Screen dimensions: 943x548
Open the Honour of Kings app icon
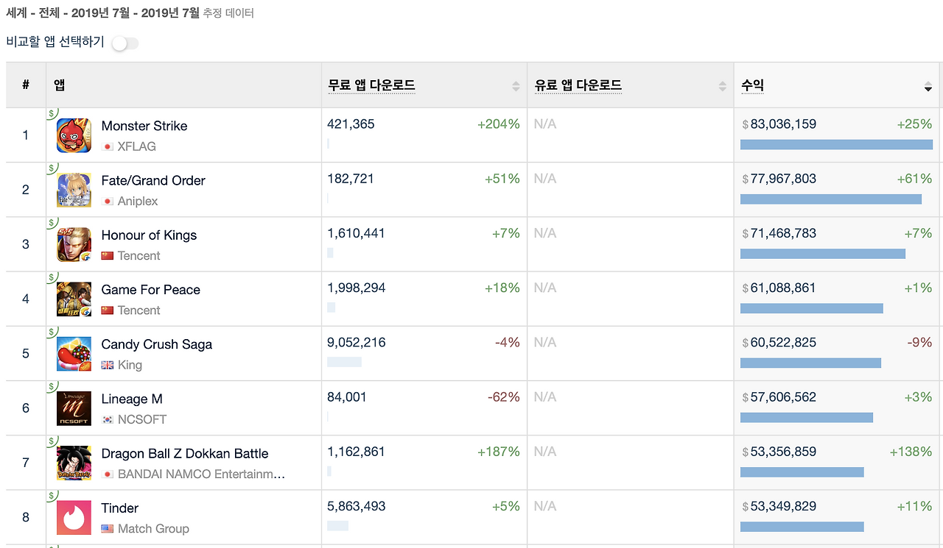74,245
